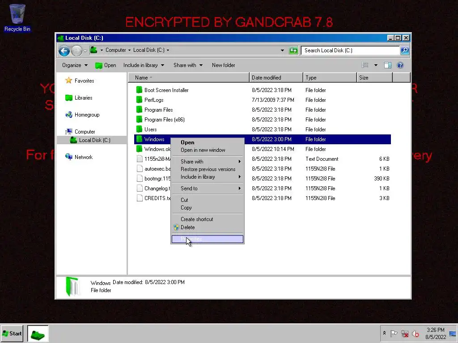Sort by the Type column header
The image size is (458, 343).
(330, 78)
